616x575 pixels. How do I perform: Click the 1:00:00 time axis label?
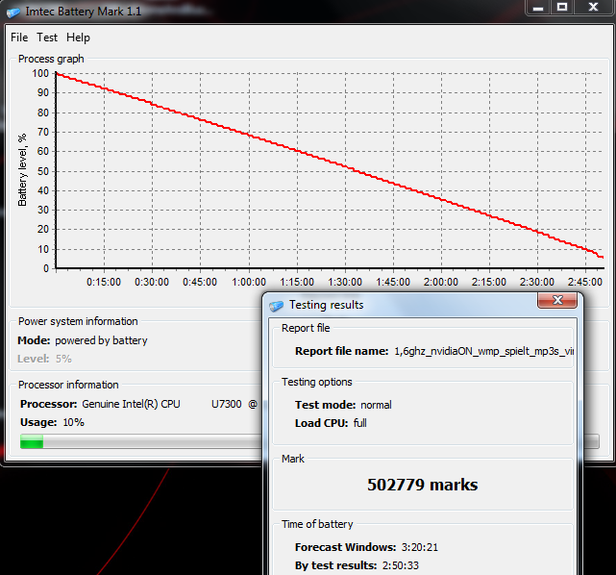pos(249,282)
